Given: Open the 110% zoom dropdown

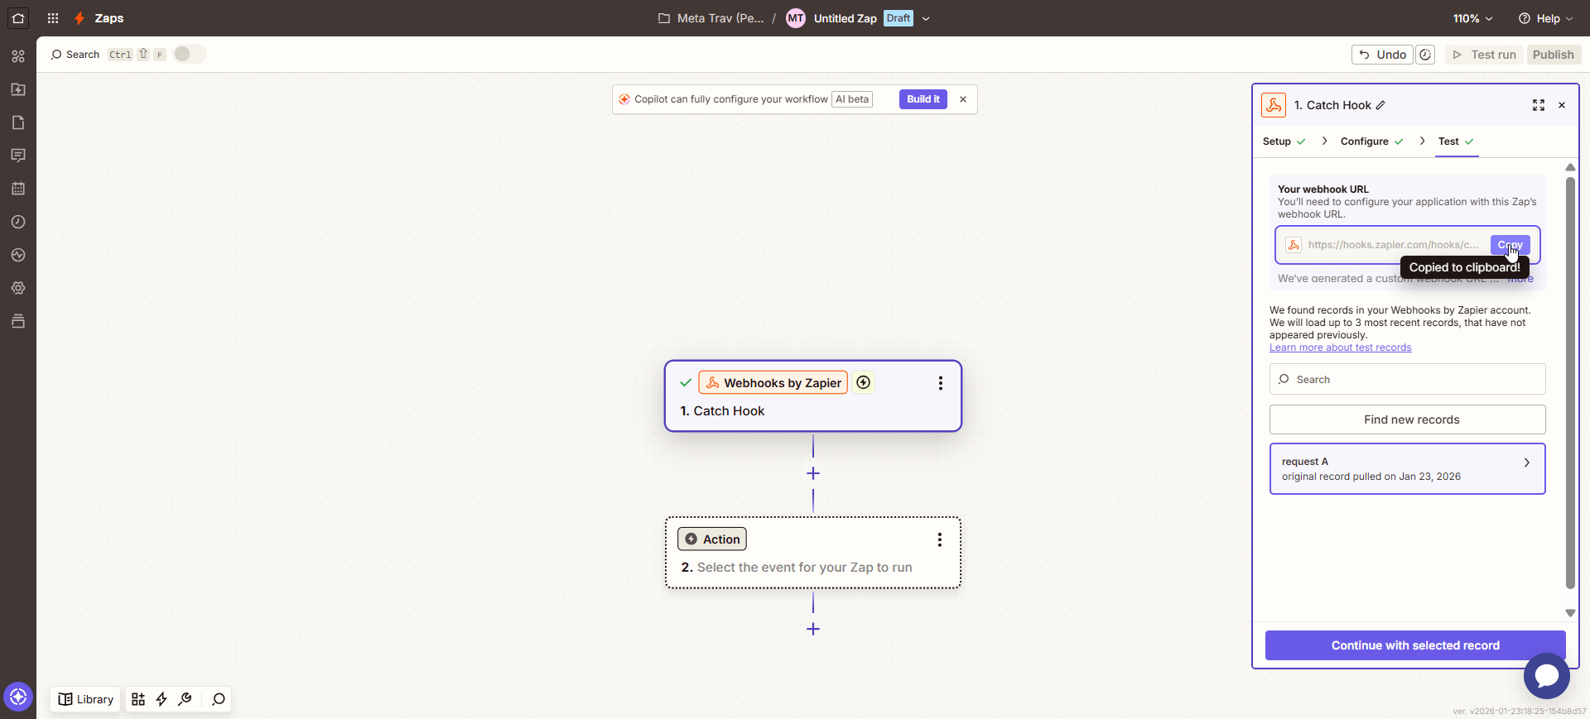Looking at the screenshot, I should click(x=1472, y=18).
